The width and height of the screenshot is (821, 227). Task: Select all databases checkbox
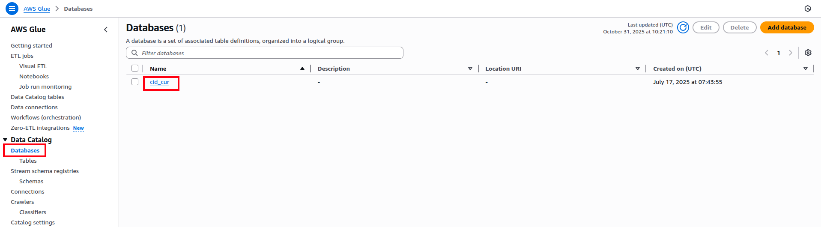[135, 69]
